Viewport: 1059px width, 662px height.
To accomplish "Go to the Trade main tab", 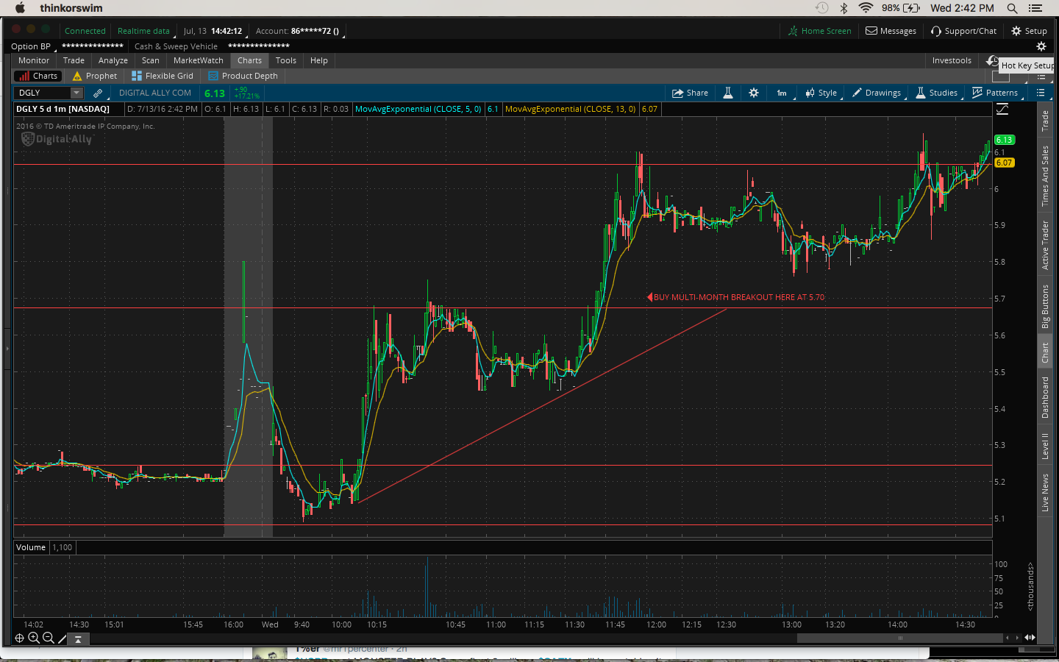I will click(74, 60).
